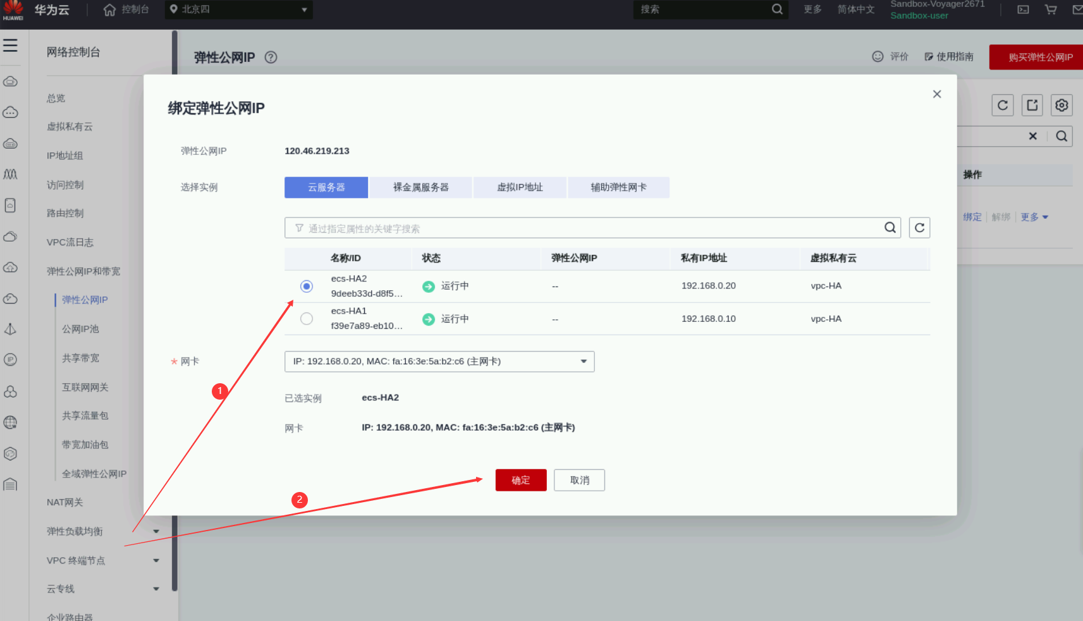Image resolution: width=1083 pixels, height=621 pixels.
Task: Expand the VPC 终端节点 sidebar arrow
Action: pos(156,560)
